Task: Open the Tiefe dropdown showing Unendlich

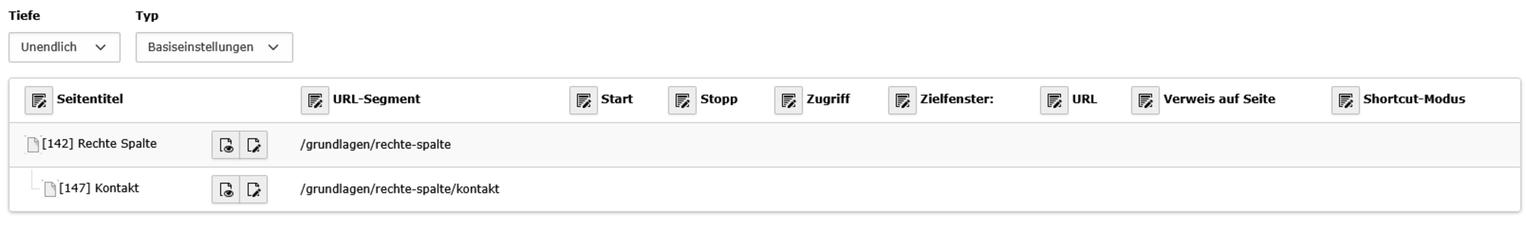Action: point(64,47)
